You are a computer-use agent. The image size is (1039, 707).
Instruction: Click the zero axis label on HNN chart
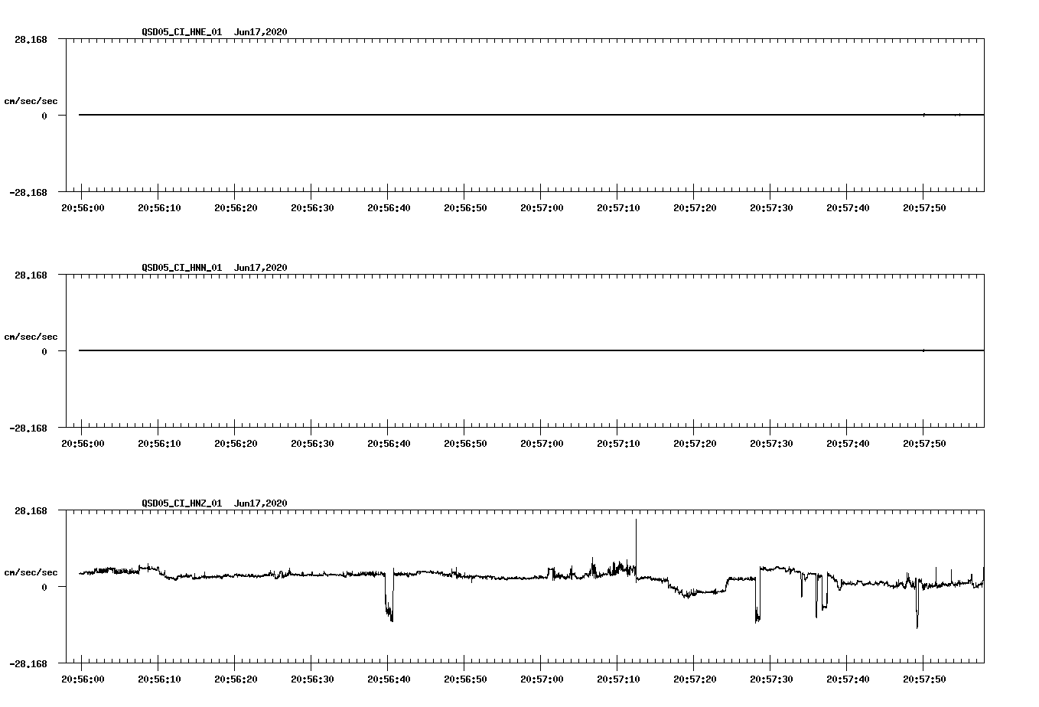click(x=44, y=351)
